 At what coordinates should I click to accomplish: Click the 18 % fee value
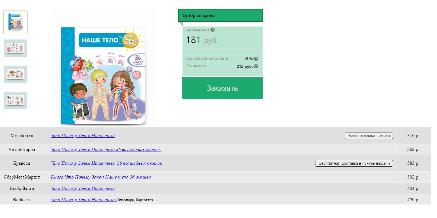pyautogui.click(x=248, y=59)
